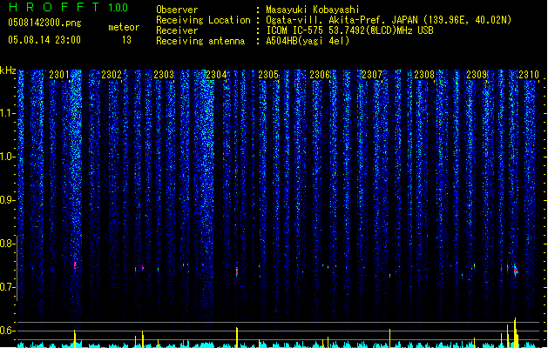
Task: Click the tallest yellow power spike near 2310
Action: point(515,332)
